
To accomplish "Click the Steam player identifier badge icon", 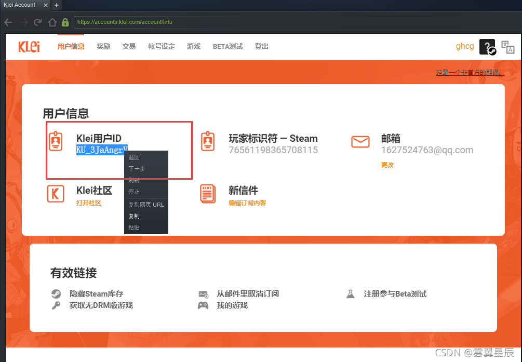I will [208, 141].
